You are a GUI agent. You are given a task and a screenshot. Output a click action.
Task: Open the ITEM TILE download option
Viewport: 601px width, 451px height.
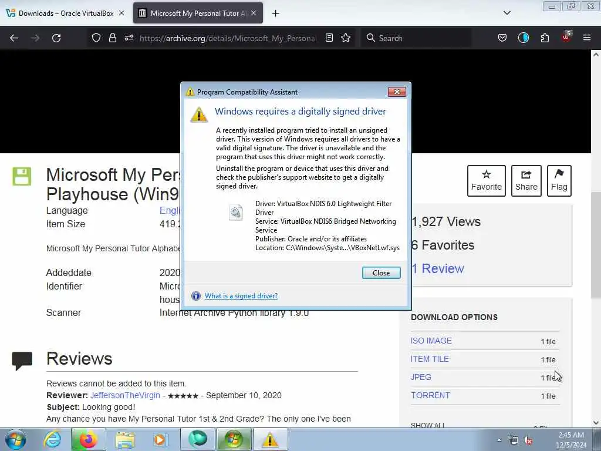430,359
